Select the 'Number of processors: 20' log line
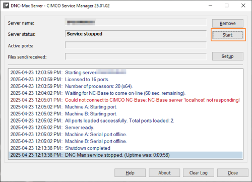Screen dimensions: 252x182 point(125,86)
